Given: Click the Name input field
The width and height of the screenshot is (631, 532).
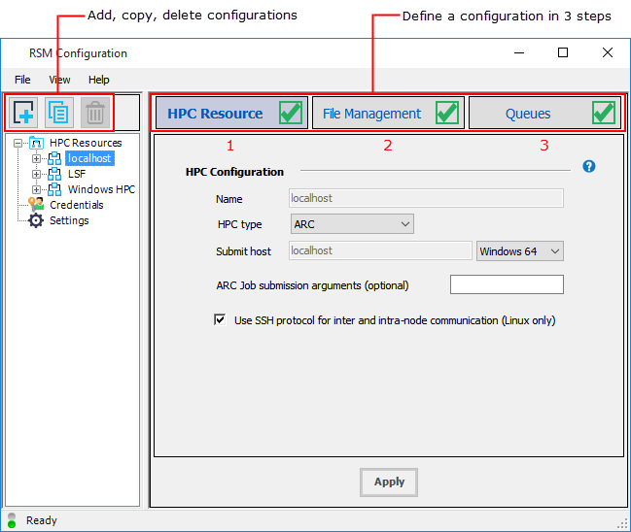Looking at the screenshot, I should point(426,198).
